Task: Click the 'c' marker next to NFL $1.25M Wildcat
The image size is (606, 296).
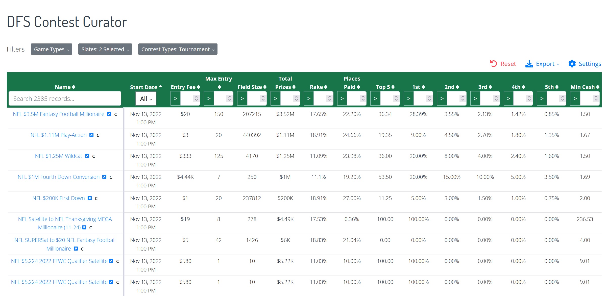Action: [x=93, y=156]
